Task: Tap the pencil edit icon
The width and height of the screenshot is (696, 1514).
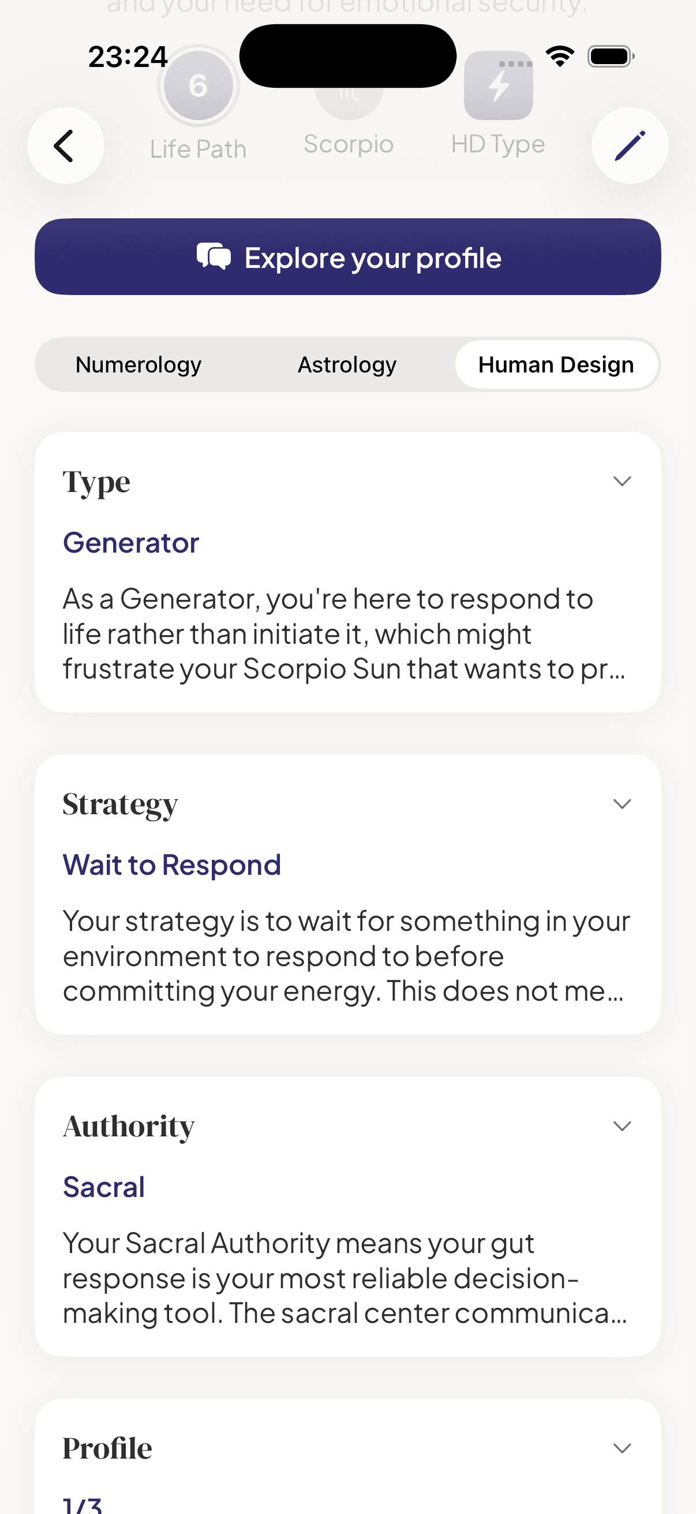Action: pyautogui.click(x=630, y=146)
